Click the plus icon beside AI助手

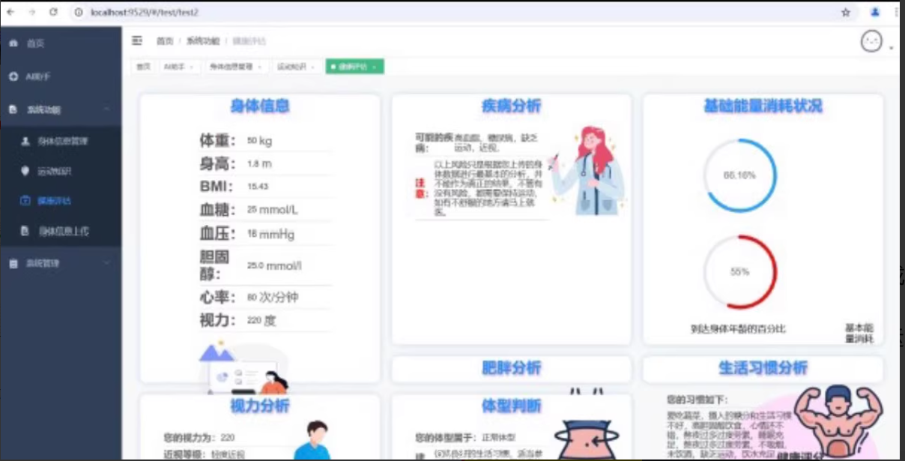(13, 76)
